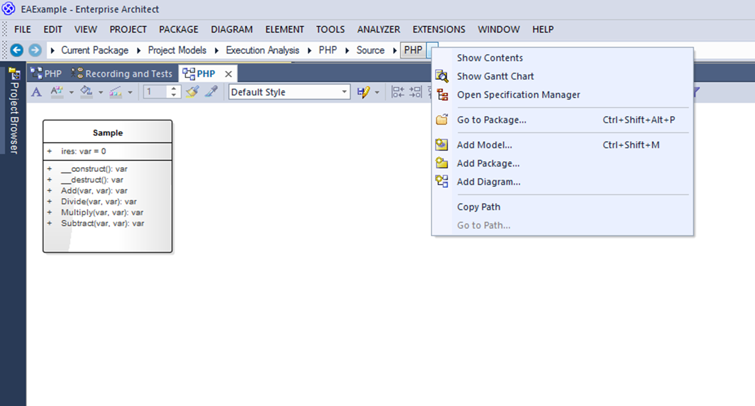Pick a style with the eyedropper icon
This screenshot has height=406, width=755.
click(211, 92)
